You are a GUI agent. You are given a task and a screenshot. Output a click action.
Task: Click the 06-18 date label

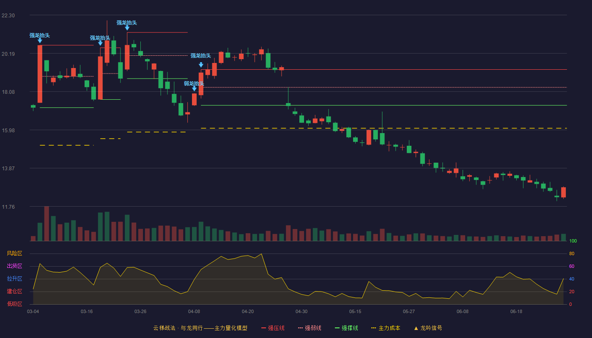coord(516,311)
